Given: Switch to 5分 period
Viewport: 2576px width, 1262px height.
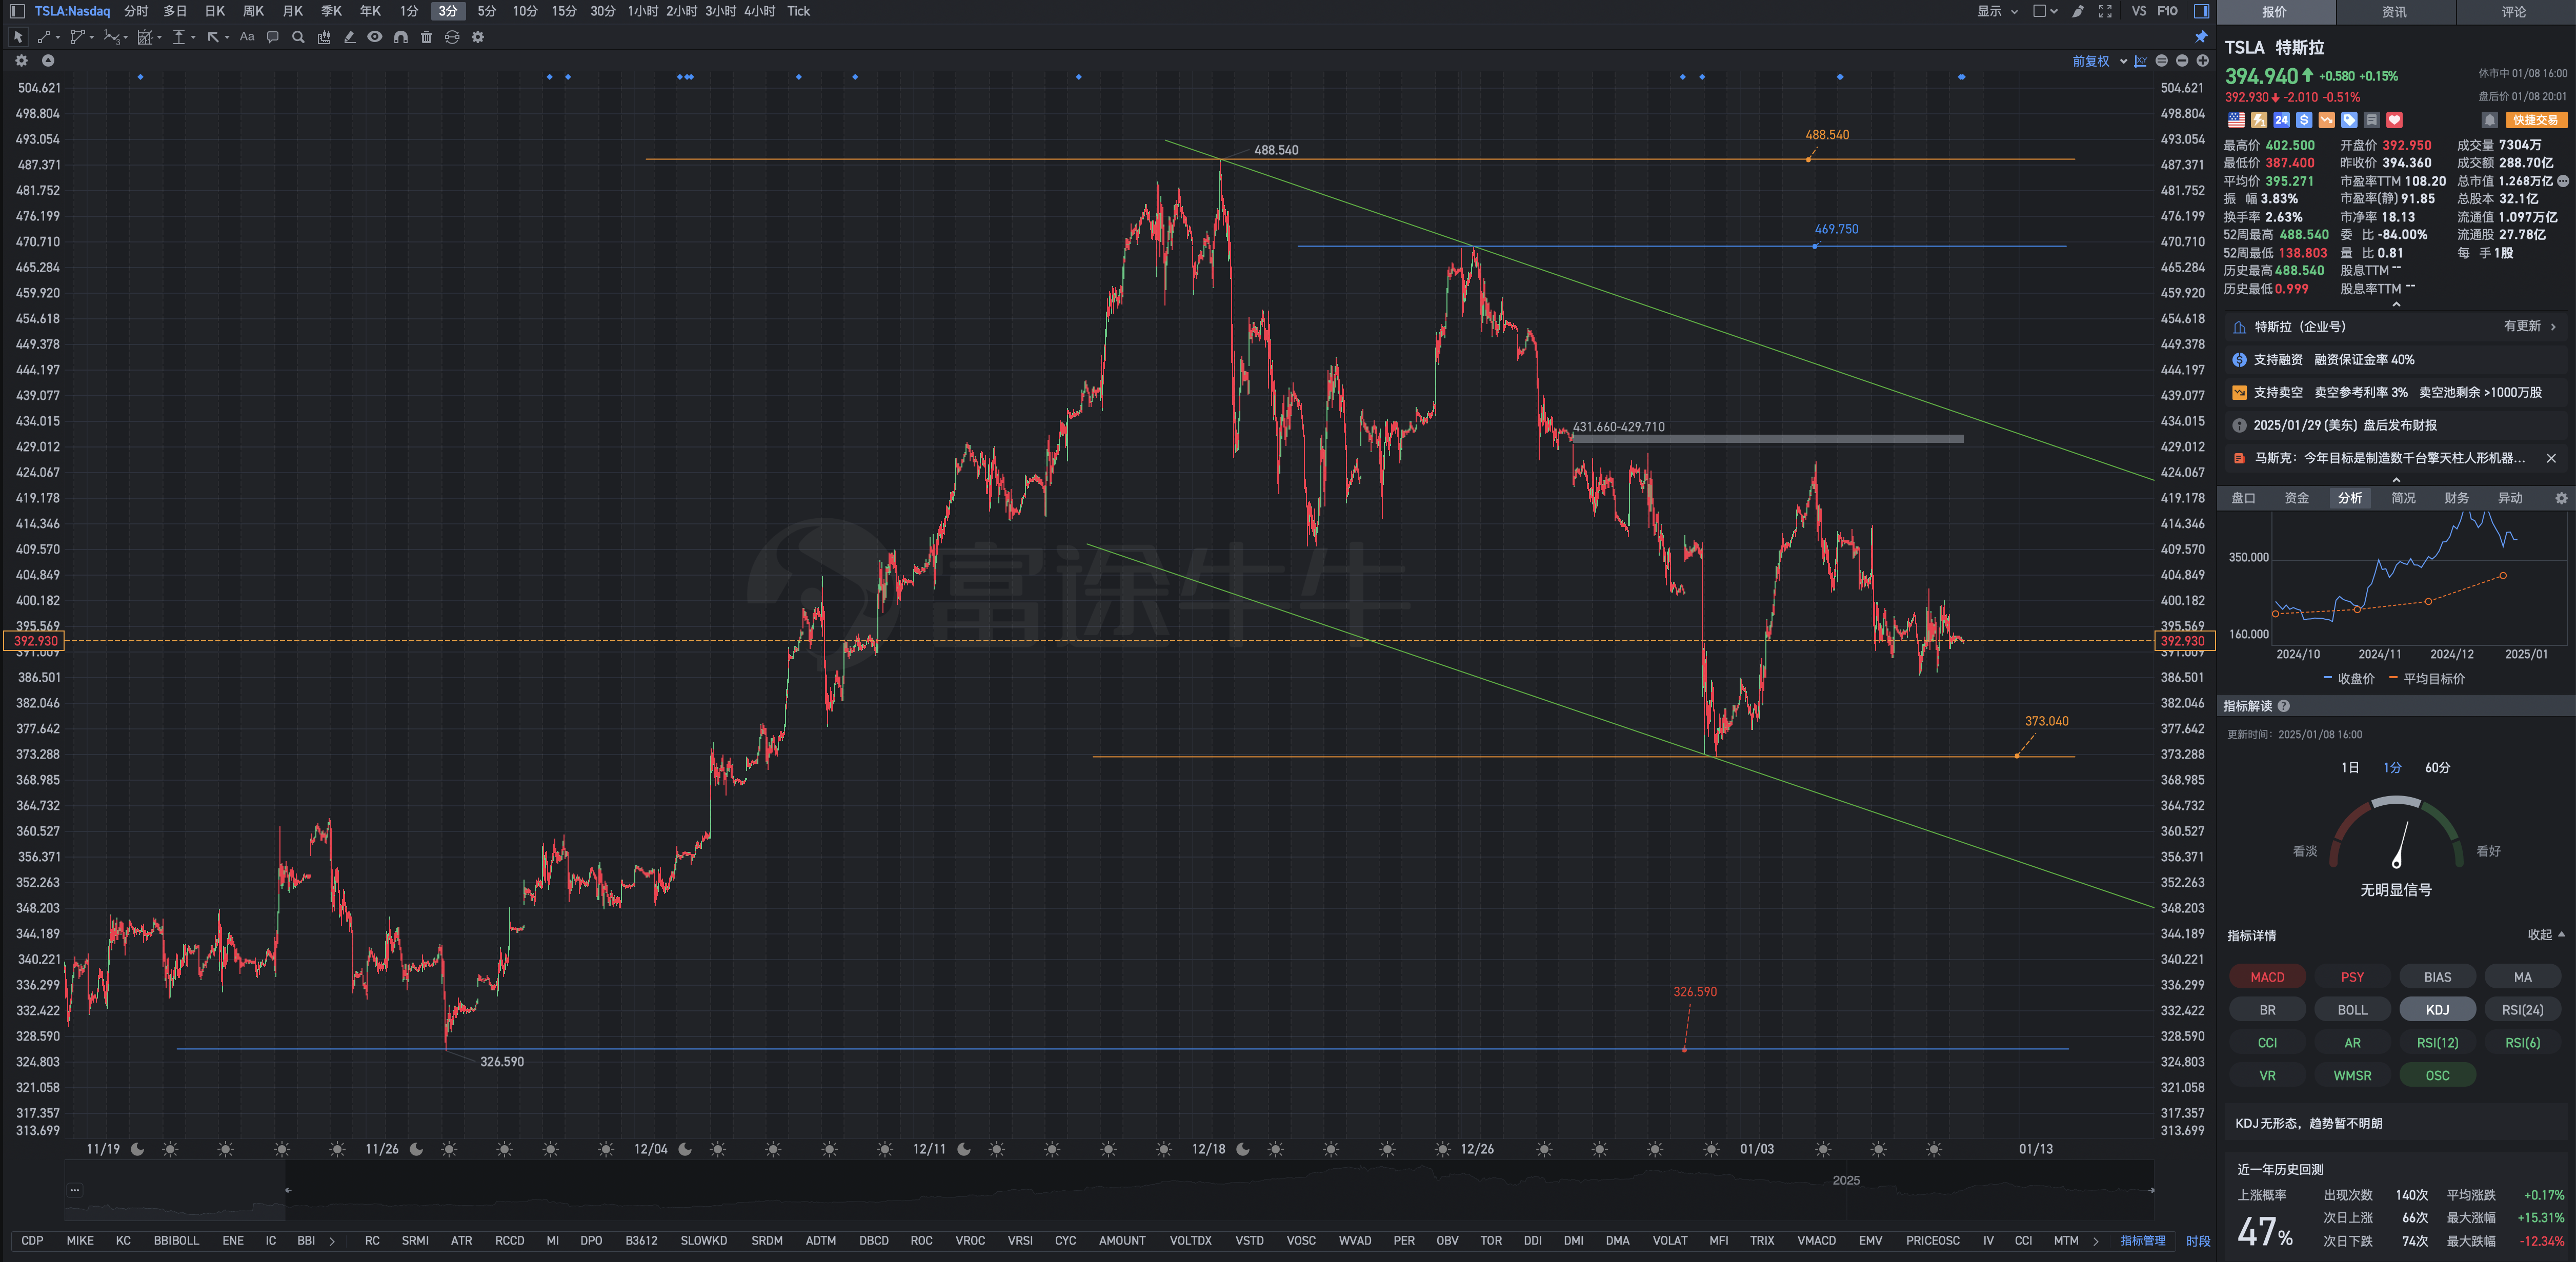Looking at the screenshot, I should point(487,11).
